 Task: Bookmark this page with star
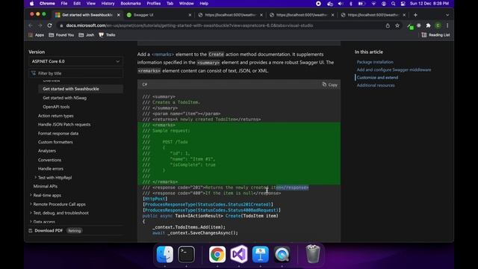coord(397,25)
